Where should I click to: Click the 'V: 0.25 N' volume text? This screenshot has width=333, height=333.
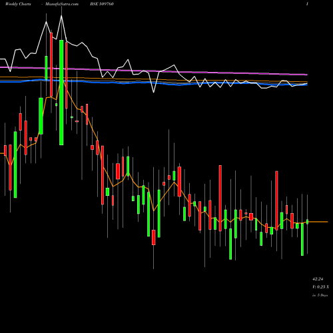[x=320, y=287]
